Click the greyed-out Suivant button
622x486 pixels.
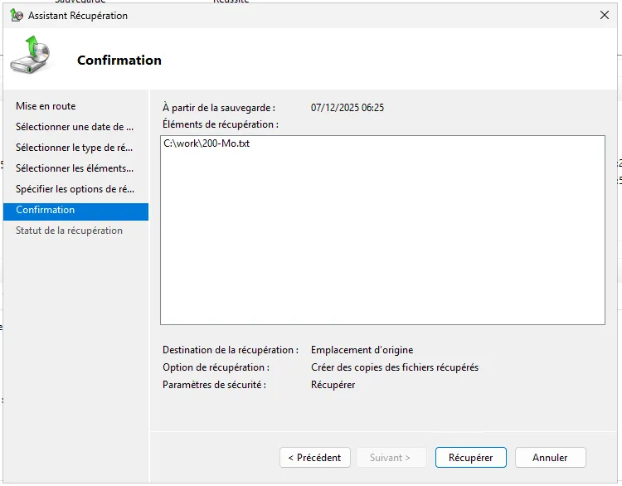(390, 458)
